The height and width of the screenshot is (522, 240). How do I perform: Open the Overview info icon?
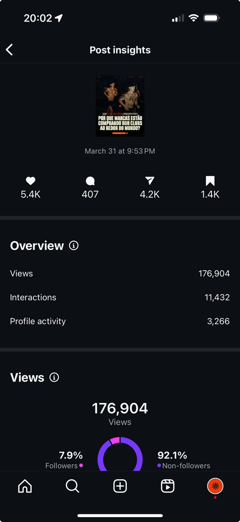click(x=74, y=246)
